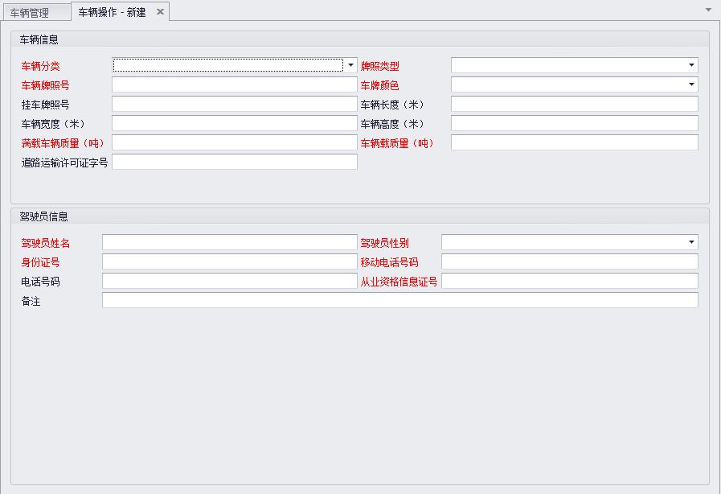Click the 备注 remarks field
The image size is (721, 494).
coord(399,300)
